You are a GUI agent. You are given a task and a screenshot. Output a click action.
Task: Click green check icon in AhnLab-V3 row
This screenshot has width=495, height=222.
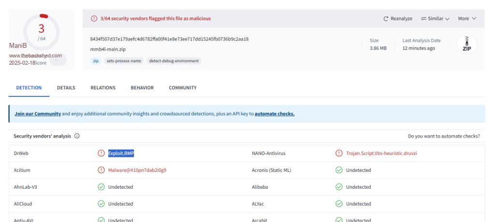point(101,187)
